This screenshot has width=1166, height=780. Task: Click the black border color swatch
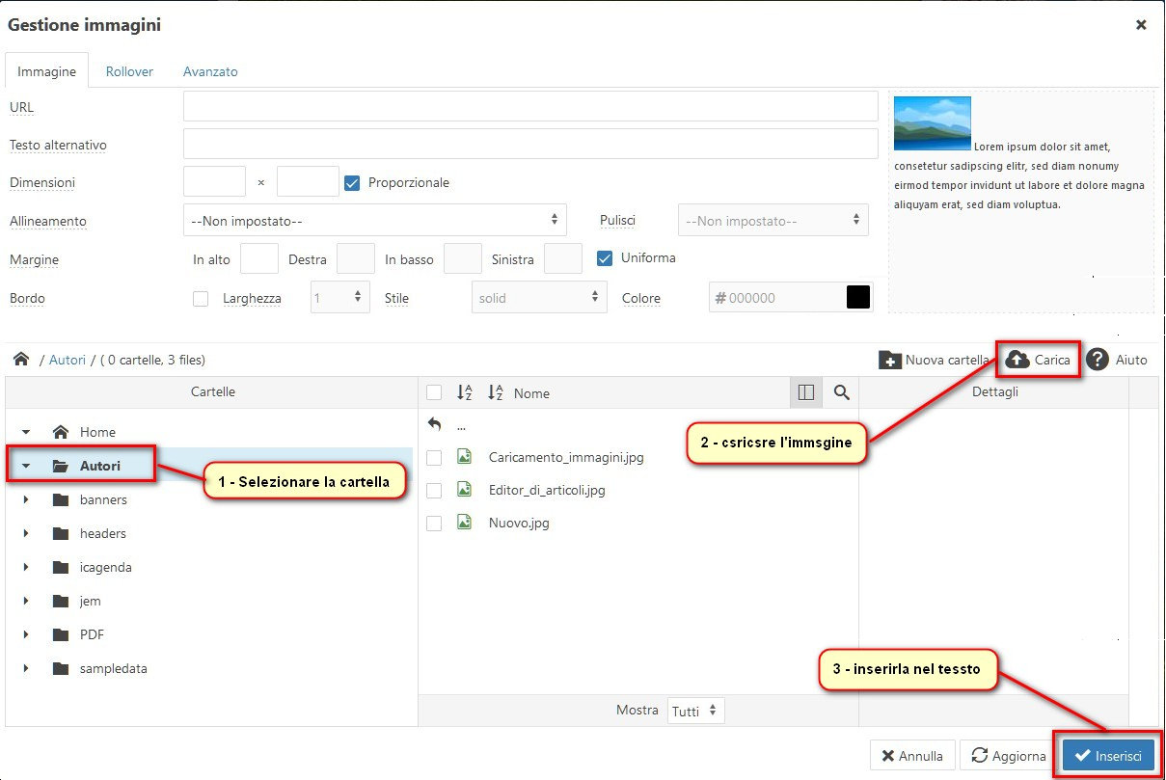(x=858, y=298)
